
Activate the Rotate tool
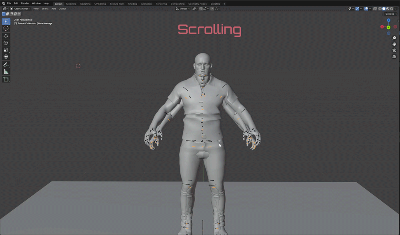6,43
